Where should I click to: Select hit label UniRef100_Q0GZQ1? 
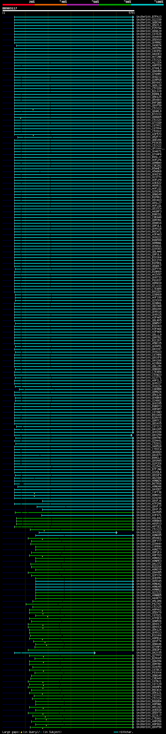(x=149, y=532)
